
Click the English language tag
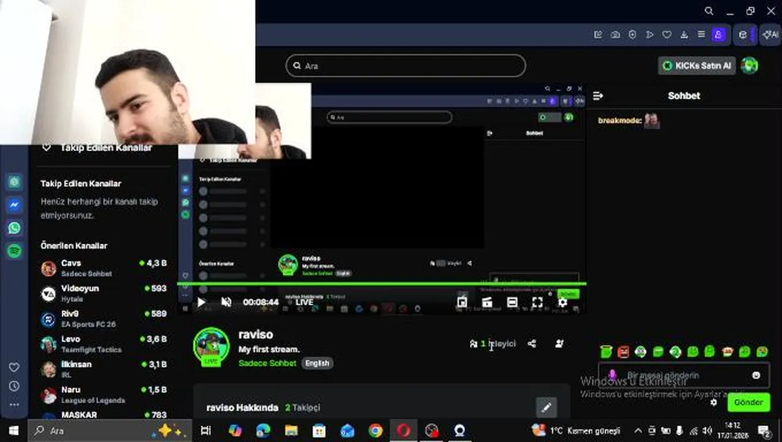pos(317,363)
